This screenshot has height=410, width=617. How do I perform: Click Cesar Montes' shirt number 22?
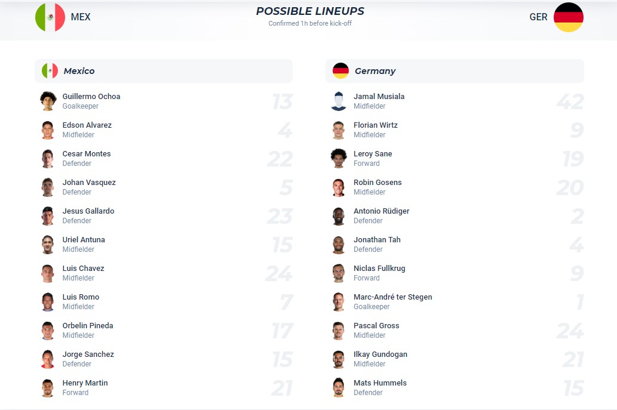coord(280,159)
